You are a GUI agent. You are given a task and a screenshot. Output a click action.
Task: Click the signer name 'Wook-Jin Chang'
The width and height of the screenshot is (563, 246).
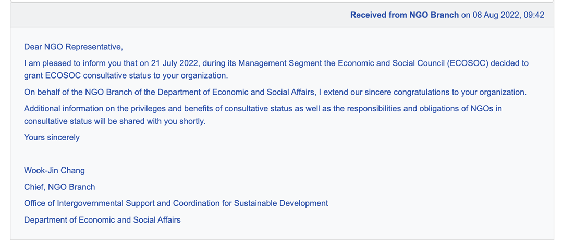55,171
